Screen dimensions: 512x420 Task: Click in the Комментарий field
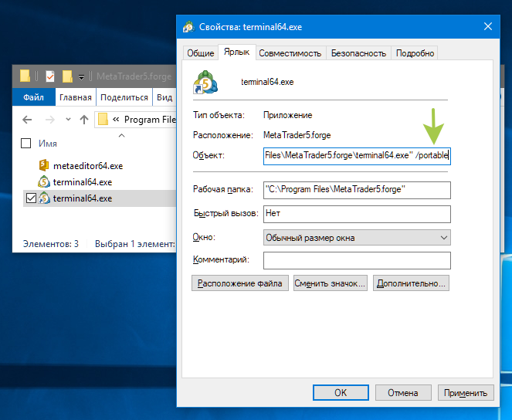pos(357,260)
